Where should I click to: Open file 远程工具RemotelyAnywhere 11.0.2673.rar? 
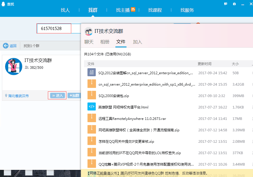(x=132, y=119)
